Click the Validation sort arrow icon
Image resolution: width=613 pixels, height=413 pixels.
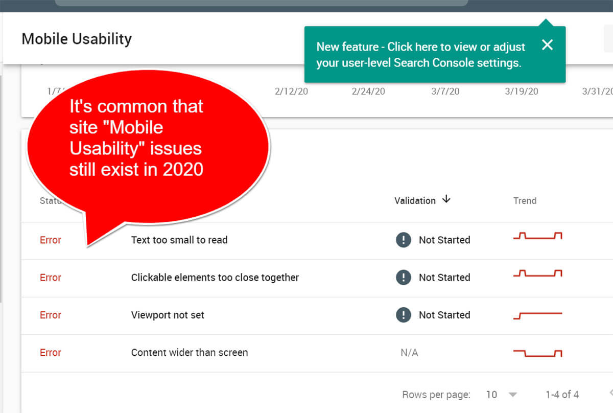pyautogui.click(x=446, y=200)
